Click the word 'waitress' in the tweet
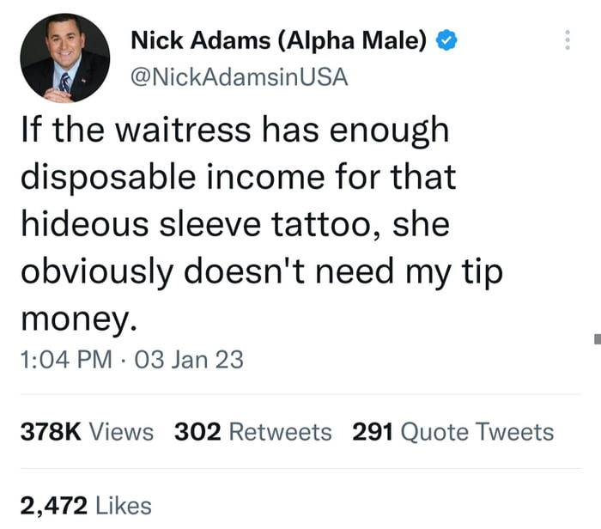 [x=183, y=130]
